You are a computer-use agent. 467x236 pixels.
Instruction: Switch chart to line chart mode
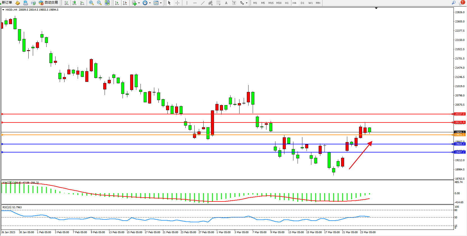coord(82,3)
